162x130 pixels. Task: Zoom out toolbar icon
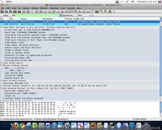coord(84,11)
